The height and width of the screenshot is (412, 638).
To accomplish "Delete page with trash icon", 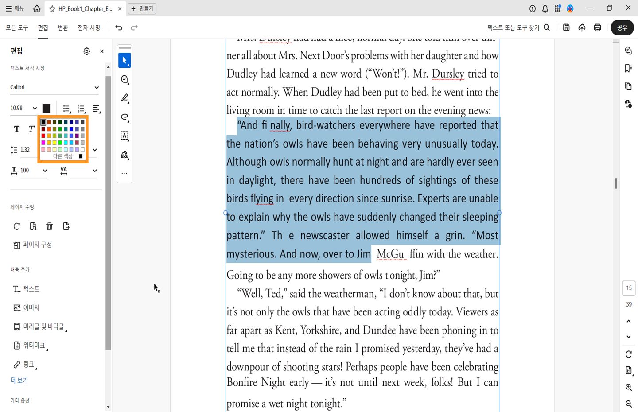I will click(x=50, y=226).
